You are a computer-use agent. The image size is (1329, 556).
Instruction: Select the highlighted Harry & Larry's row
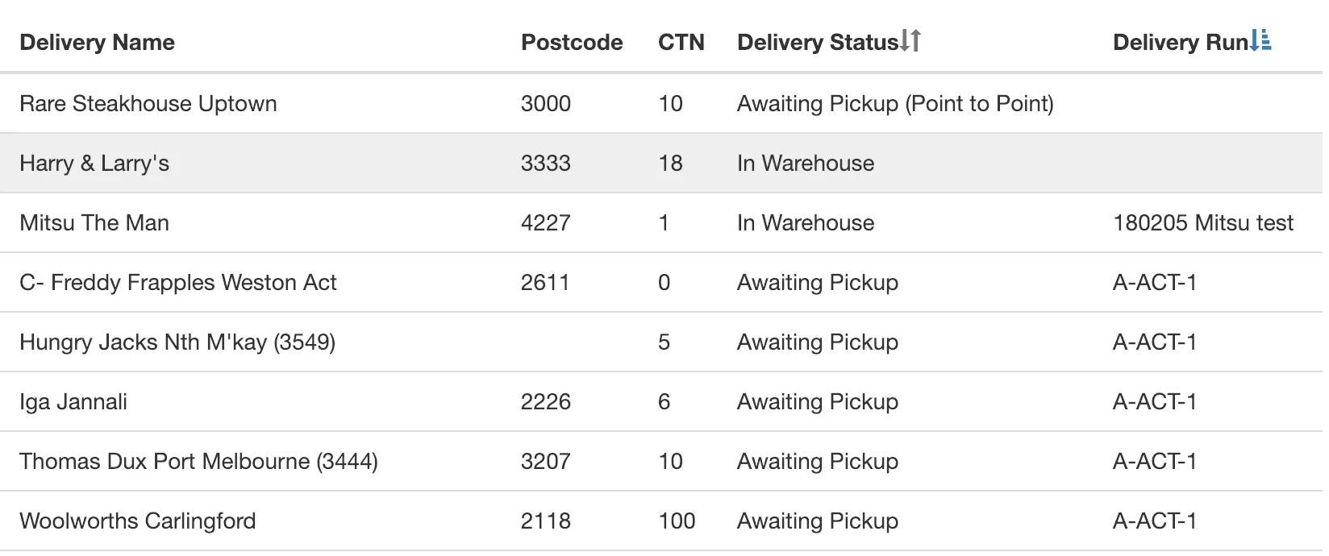[x=94, y=163]
